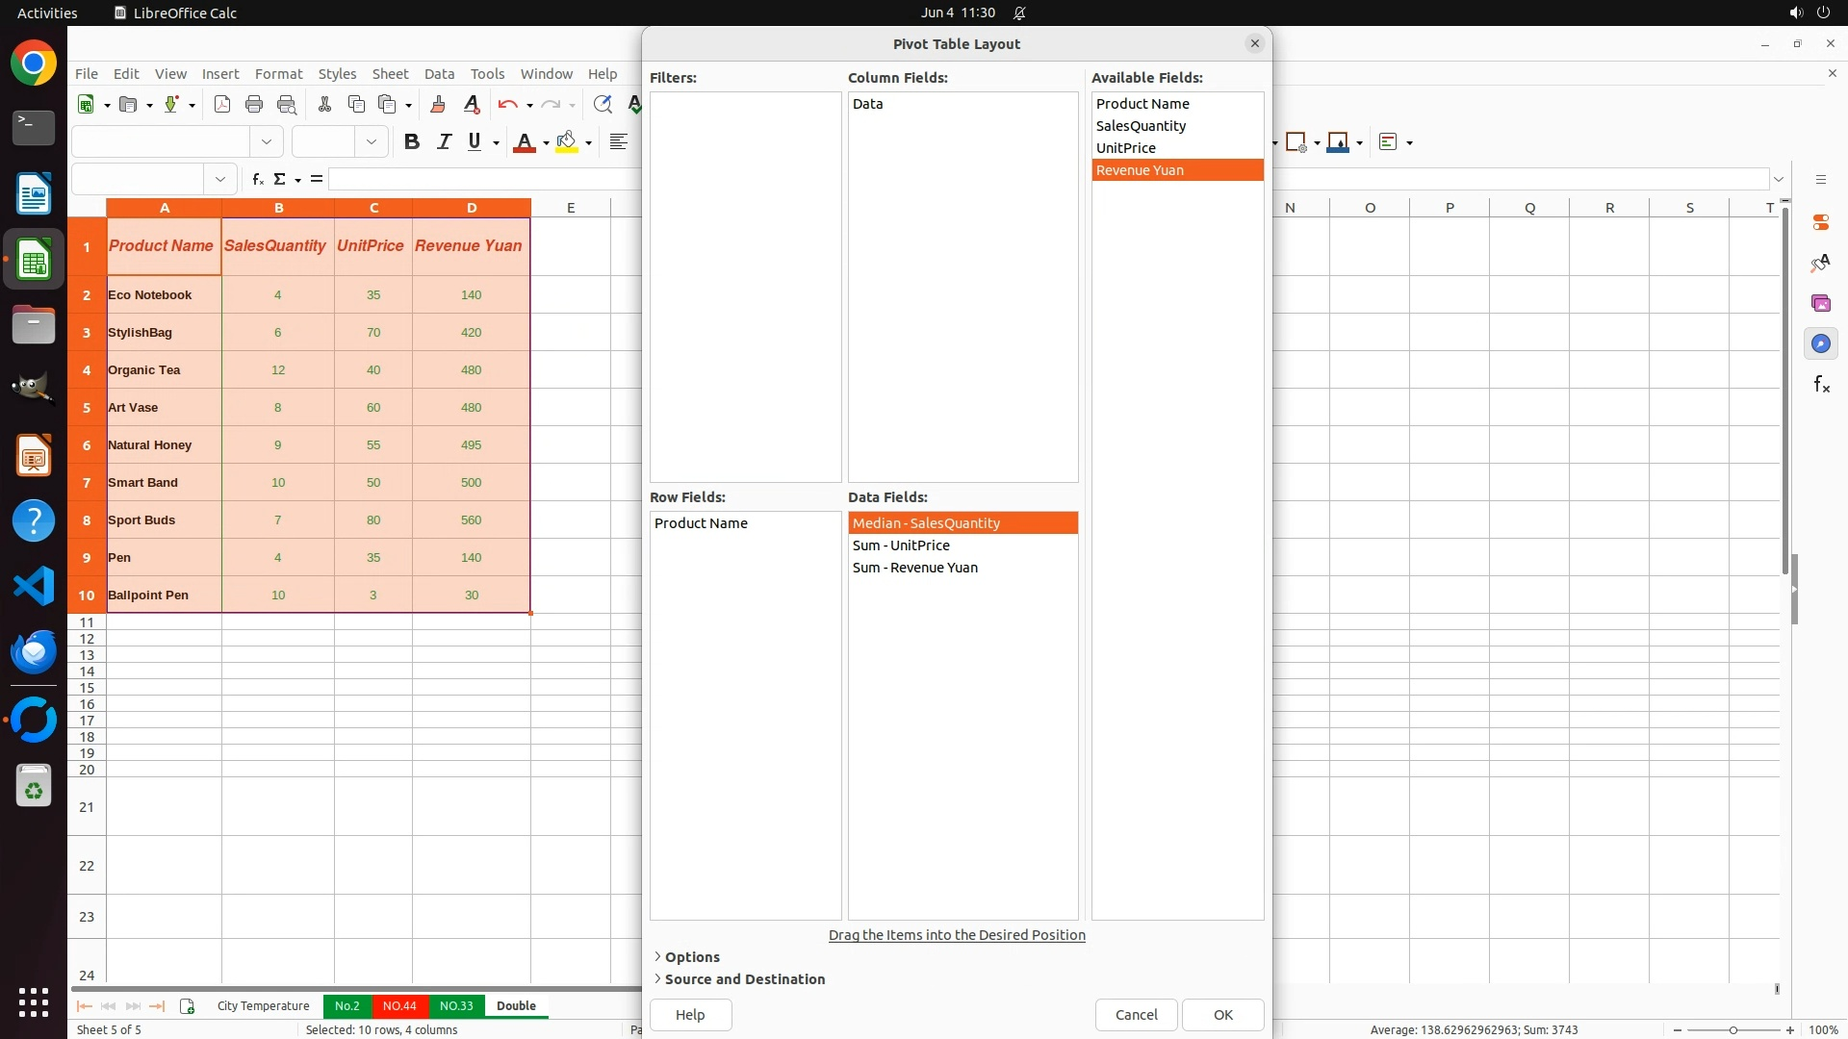Viewport: 1848px width, 1039px height.
Task: Toggle Bold formatting
Action: (412, 142)
